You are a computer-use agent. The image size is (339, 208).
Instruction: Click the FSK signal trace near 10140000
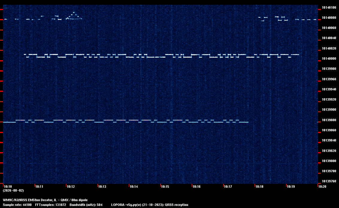click(x=161, y=56)
